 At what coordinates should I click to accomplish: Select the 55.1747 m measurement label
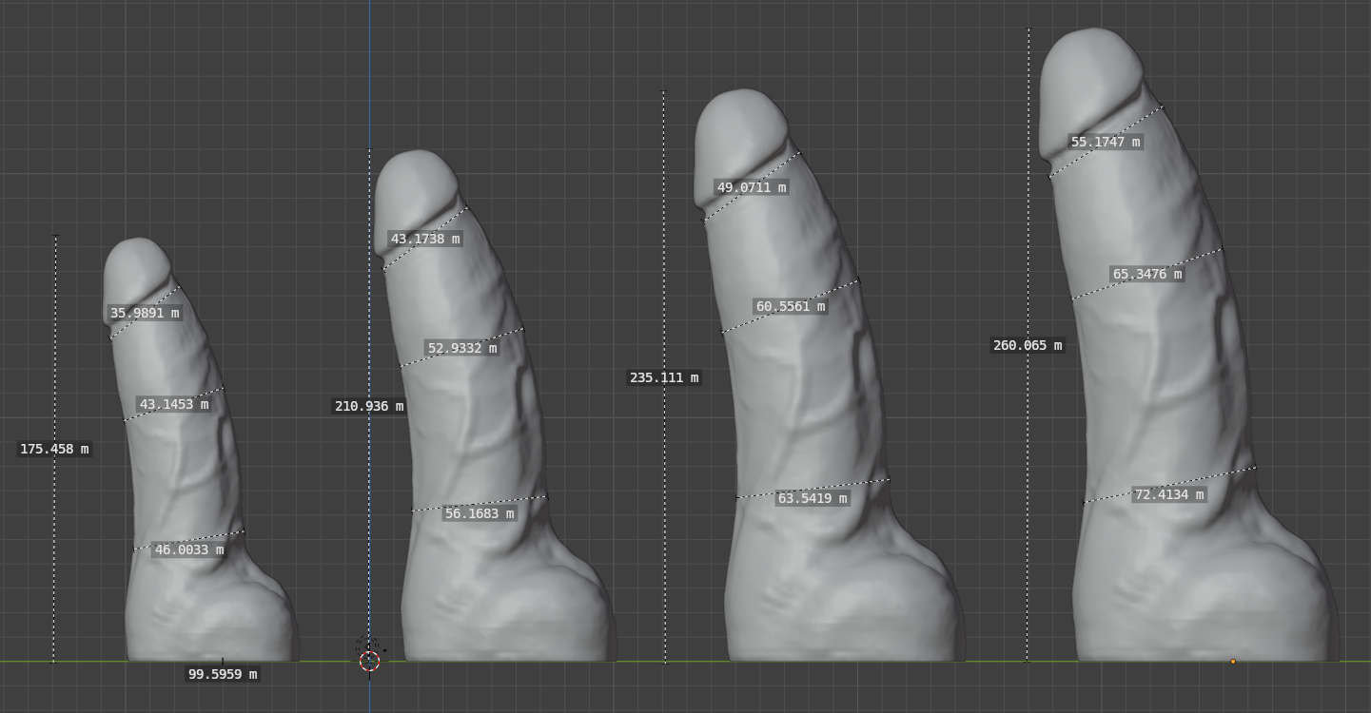[1106, 142]
